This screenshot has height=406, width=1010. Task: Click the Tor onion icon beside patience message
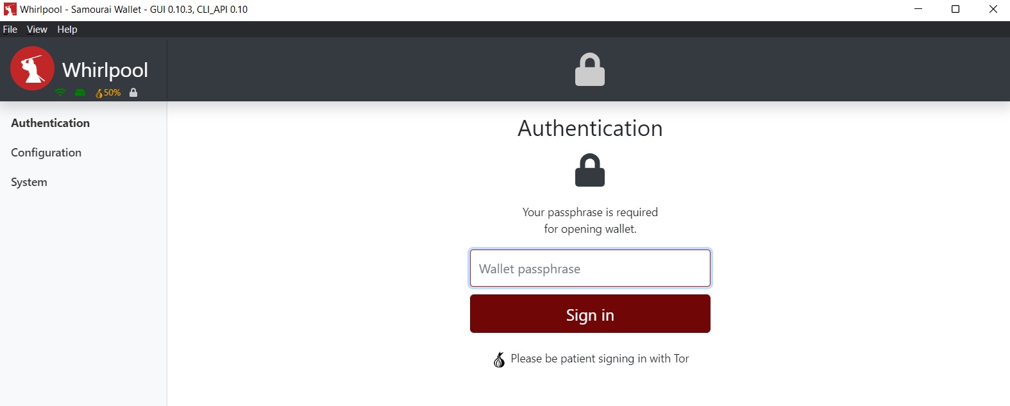tap(499, 360)
